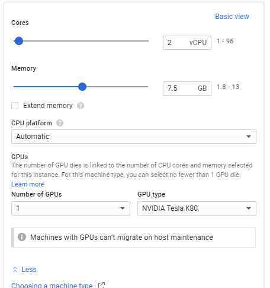
Task: Enable the Extend memory checkbox
Action: pyautogui.click(x=15, y=106)
